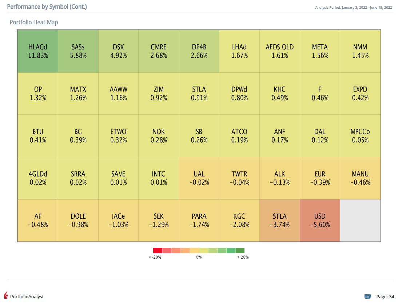This screenshot has height=303, width=402.
Task: Click the SASs 5.88% tile
Action: (x=78, y=51)
